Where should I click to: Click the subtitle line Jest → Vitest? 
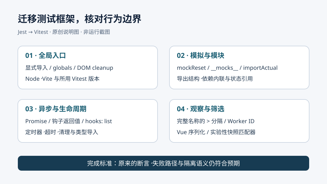(33, 32)
